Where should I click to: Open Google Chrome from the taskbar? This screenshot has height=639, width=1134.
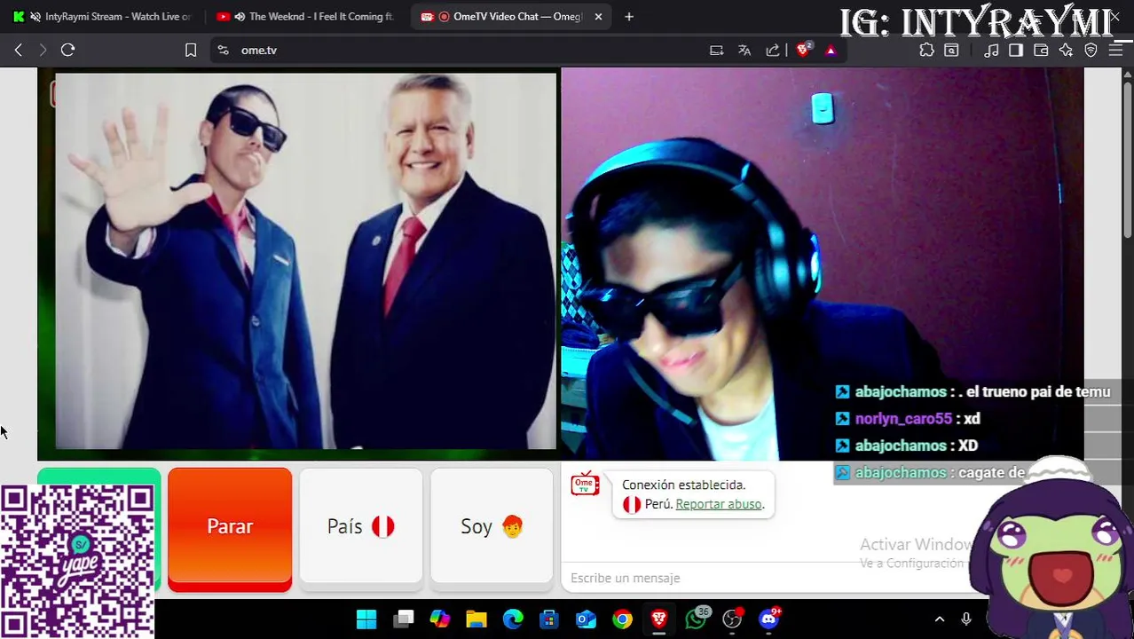pos(622,619)
